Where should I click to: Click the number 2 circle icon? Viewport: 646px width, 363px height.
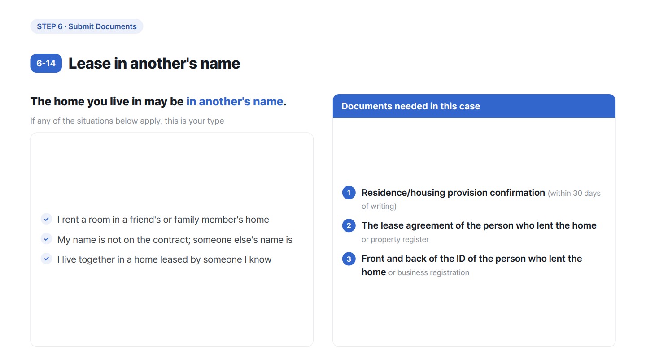(x=349, y=225)
